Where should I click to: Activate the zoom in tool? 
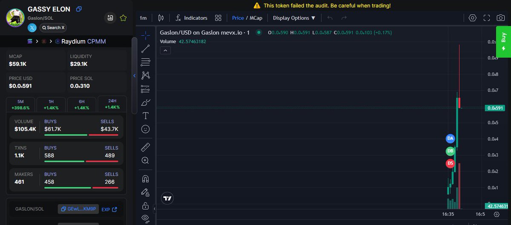(145, 160)
